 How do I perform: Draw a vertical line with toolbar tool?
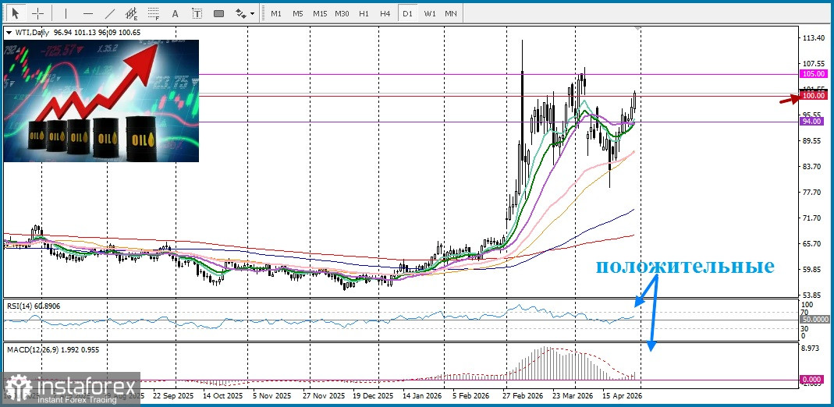(66, 13)
